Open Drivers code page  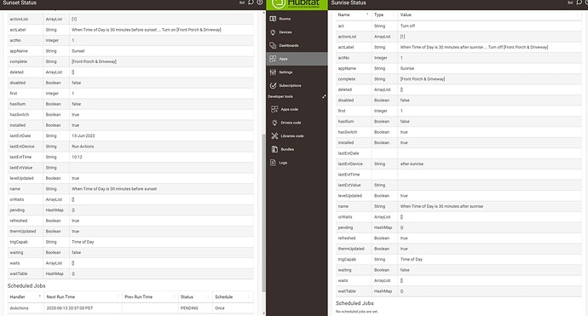click(x=291, y=123)
